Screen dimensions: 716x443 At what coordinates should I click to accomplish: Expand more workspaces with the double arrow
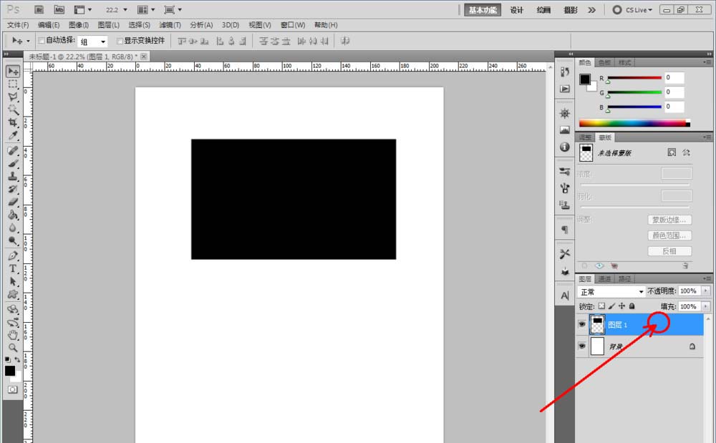click(592, 10)
